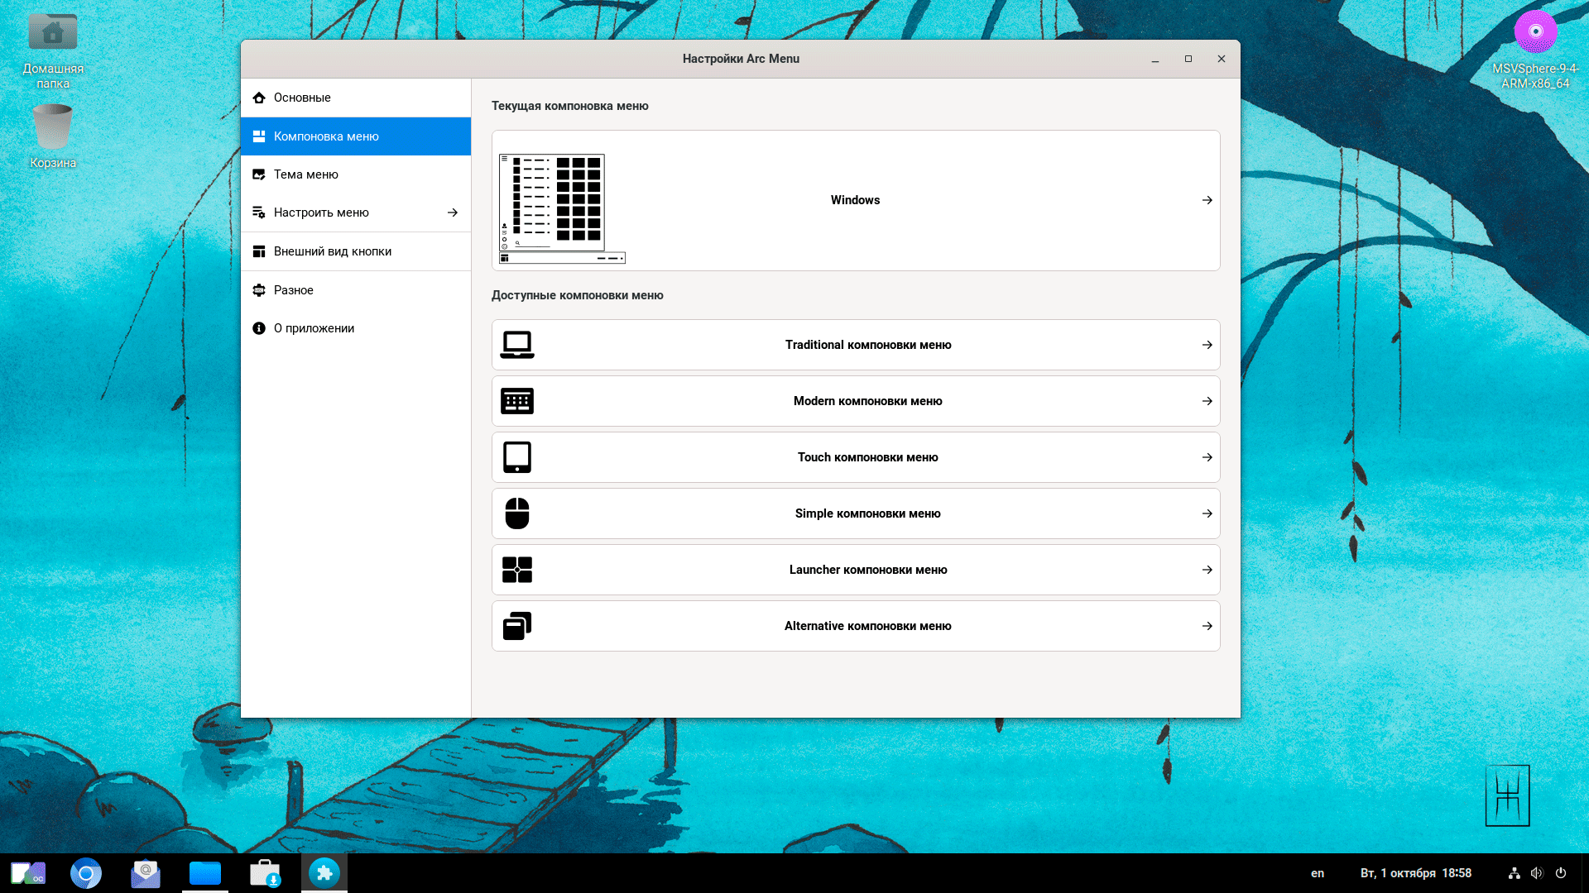Click the Traditional layout laptop icon

coord(517,345)
